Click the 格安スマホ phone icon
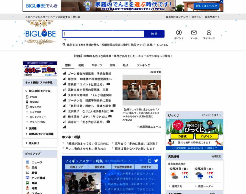Image resolution: width=246 pixels, height=194 pixels. coord(27,107)
